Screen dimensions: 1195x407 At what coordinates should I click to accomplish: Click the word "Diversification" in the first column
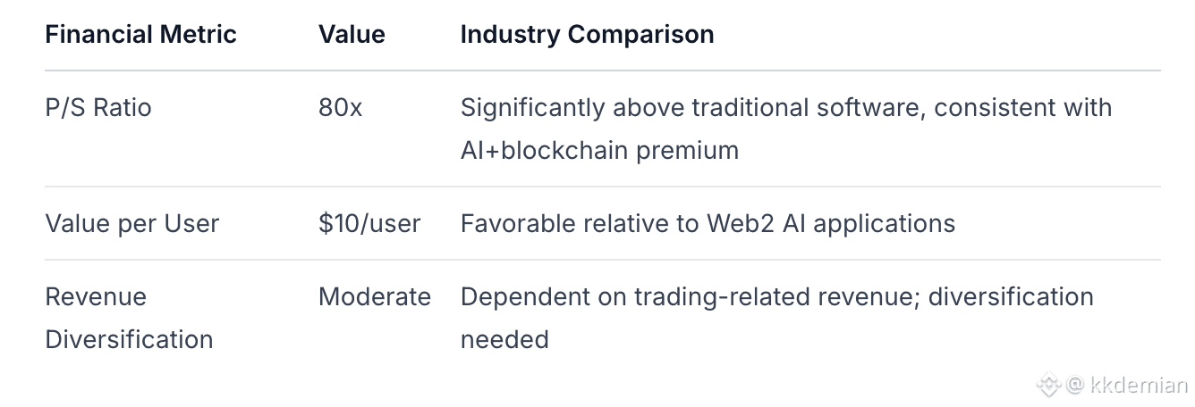(x=129, y=339)
